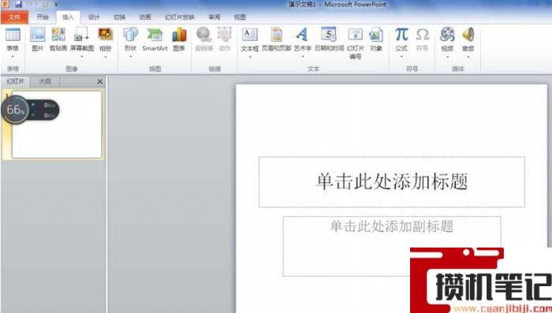Switch to the 幻灯片放映 slideshow tab

tap(180, 17)
